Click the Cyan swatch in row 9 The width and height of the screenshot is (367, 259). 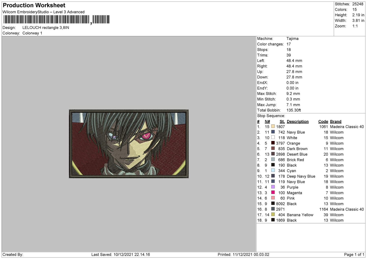coord(273,170)
